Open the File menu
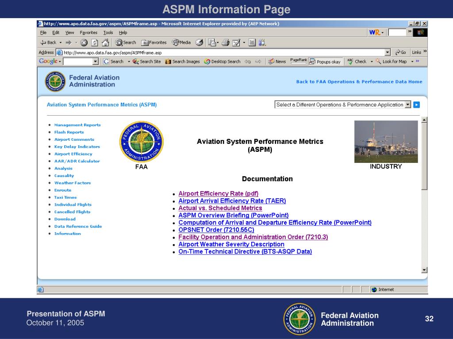This screenshot has width=453, height=339. pyautogui.click(x=43, y=33)
